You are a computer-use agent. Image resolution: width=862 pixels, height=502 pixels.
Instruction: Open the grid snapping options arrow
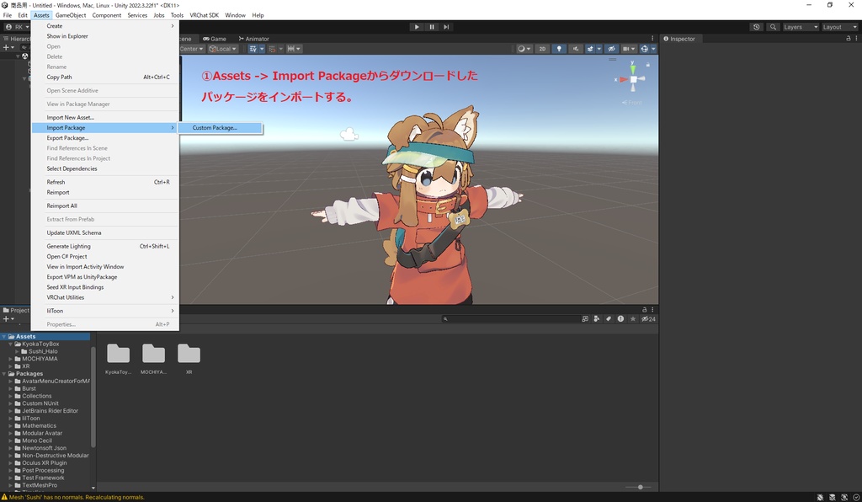(262, 49)
